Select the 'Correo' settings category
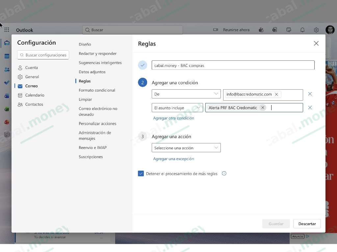 click(31, 86)
